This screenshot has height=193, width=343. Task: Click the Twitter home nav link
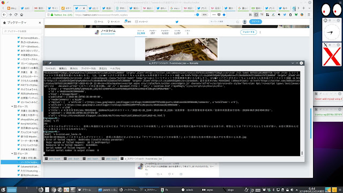(99, 21)
